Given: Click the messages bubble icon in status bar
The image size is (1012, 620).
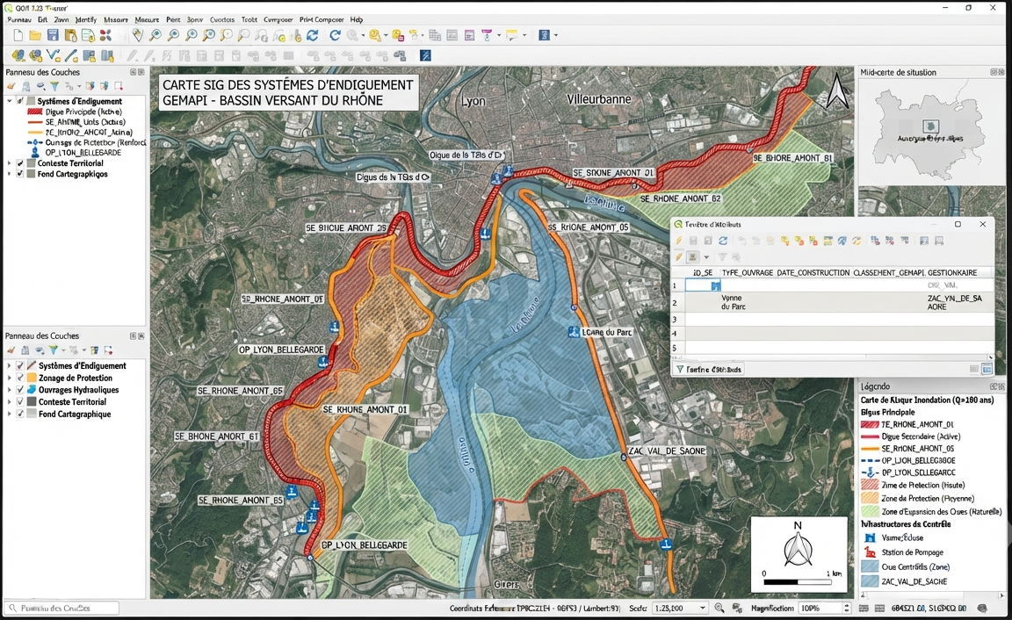Looking at the screenshot, I should [x=982, y=609].
